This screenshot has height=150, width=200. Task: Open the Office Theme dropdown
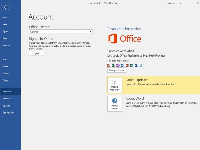pos(61,32)
